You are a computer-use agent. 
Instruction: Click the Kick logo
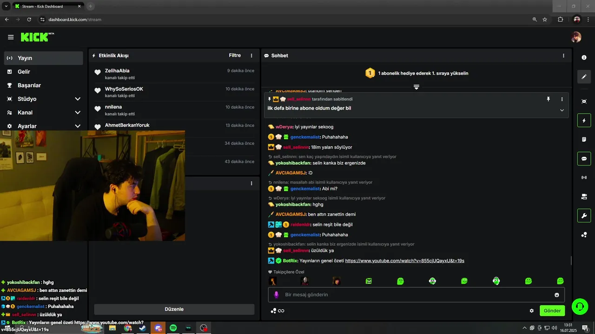point(37,37)
